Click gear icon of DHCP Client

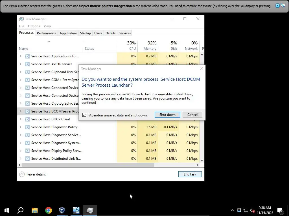point(27,119)
